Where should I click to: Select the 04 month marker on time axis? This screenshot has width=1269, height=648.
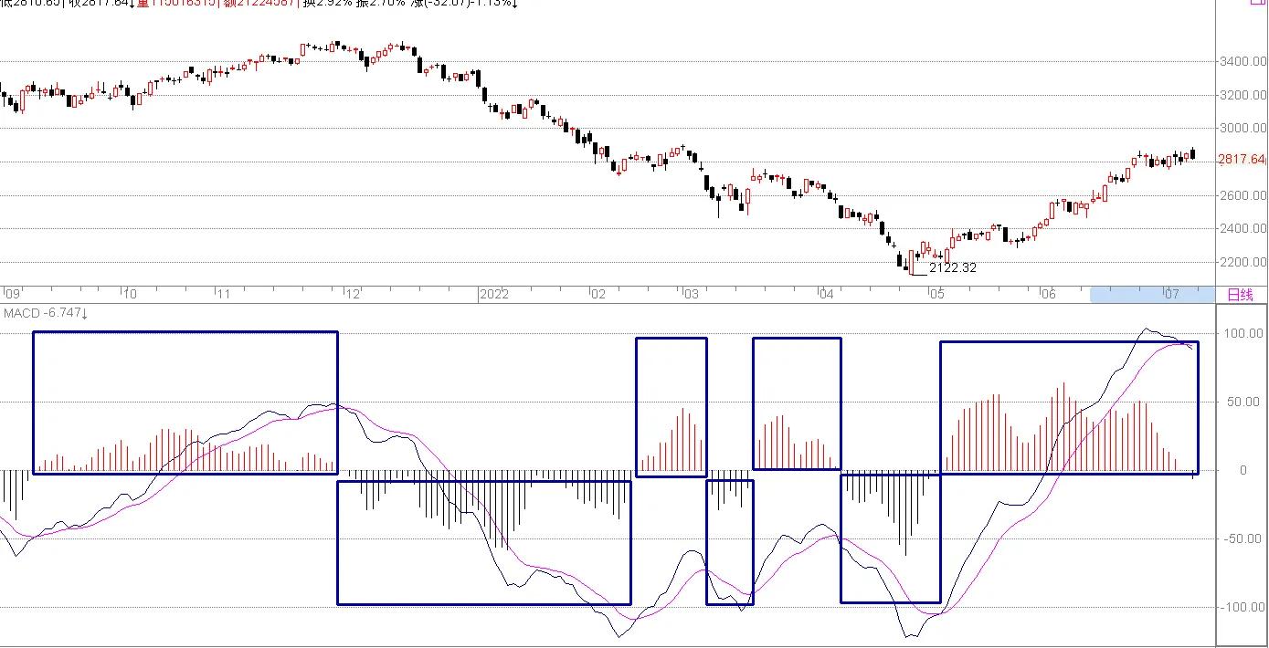click(826, 294)
